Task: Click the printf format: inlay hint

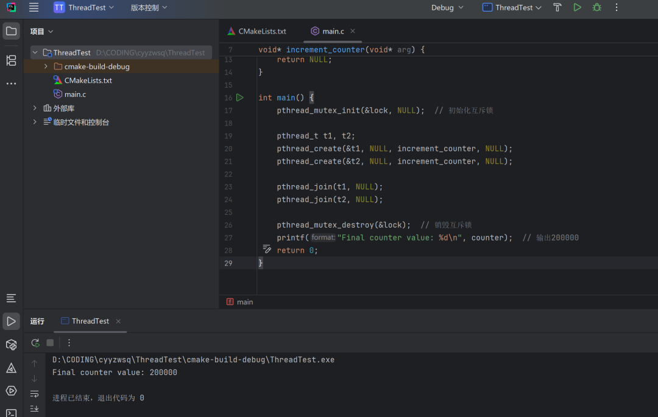Action: click(323, 237)
